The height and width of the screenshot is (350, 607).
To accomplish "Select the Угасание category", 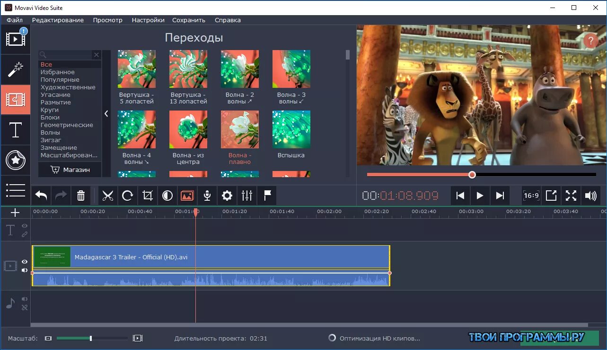I will pos(55,94).
